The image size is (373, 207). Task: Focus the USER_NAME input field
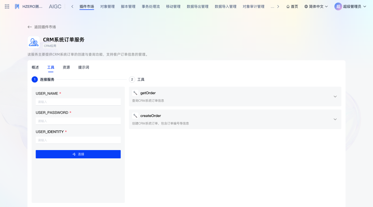[78, 102]
